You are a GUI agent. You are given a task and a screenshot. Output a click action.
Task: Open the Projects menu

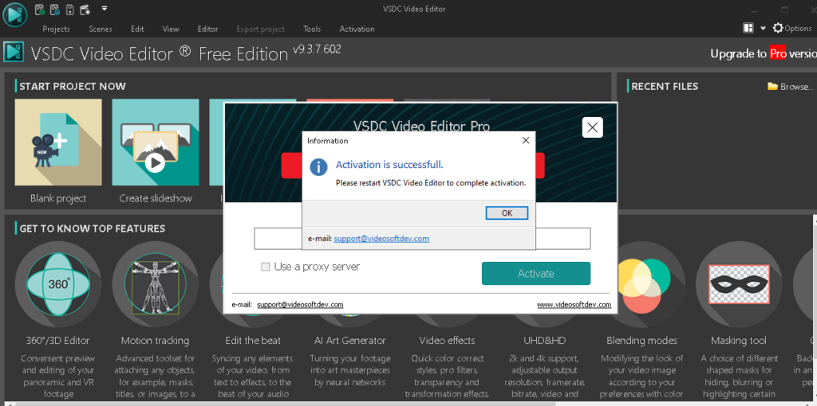click(57, 29)
